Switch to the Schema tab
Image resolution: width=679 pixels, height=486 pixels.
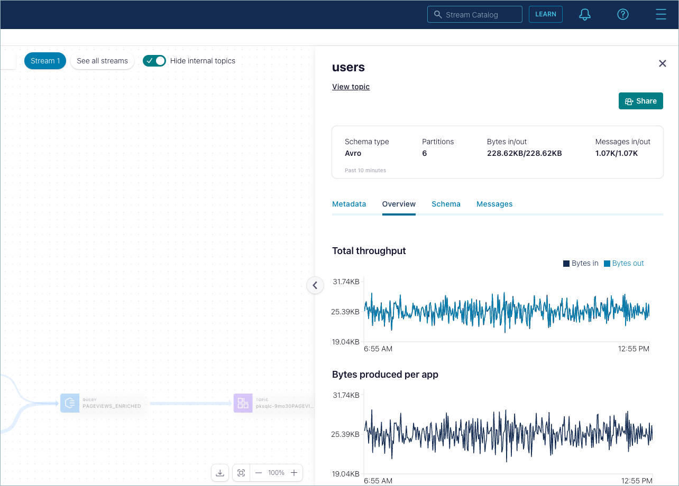click(446, 204)
